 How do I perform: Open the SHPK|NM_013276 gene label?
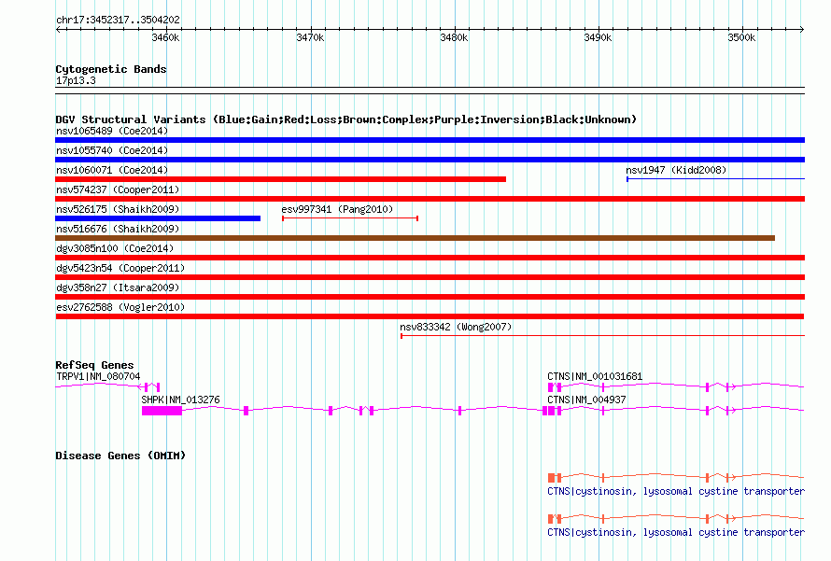(x=180, y=400)
